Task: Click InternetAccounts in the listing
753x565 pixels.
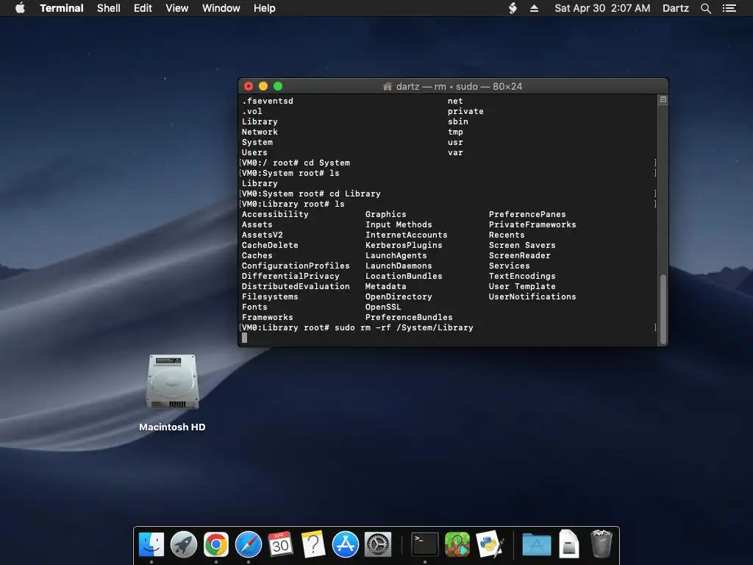Action: (x=406, y=235)
